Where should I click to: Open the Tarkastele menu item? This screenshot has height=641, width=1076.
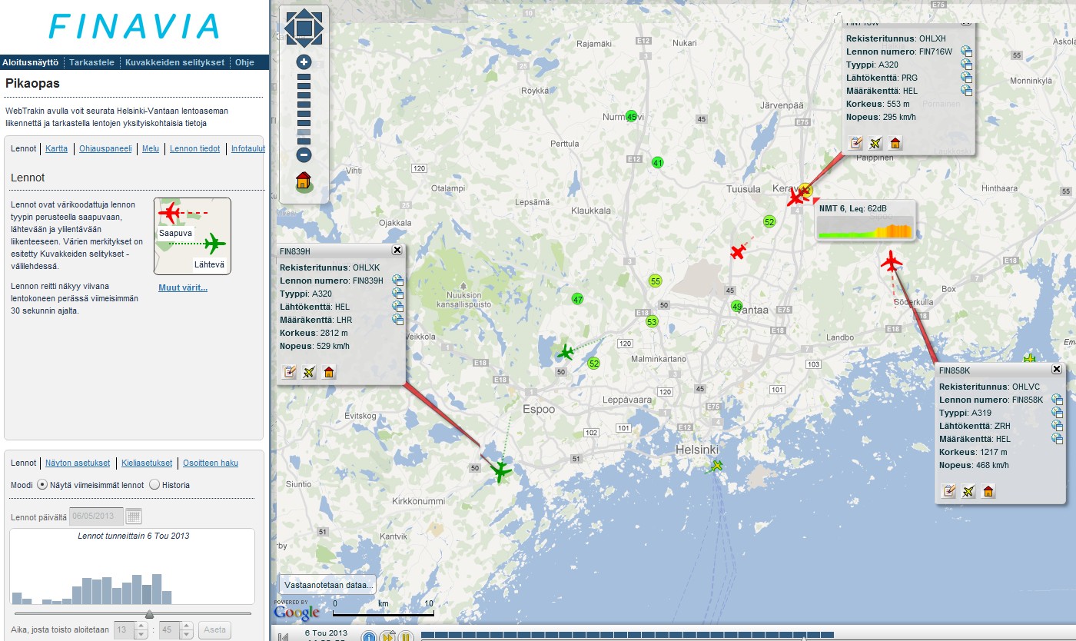(92, 62)
